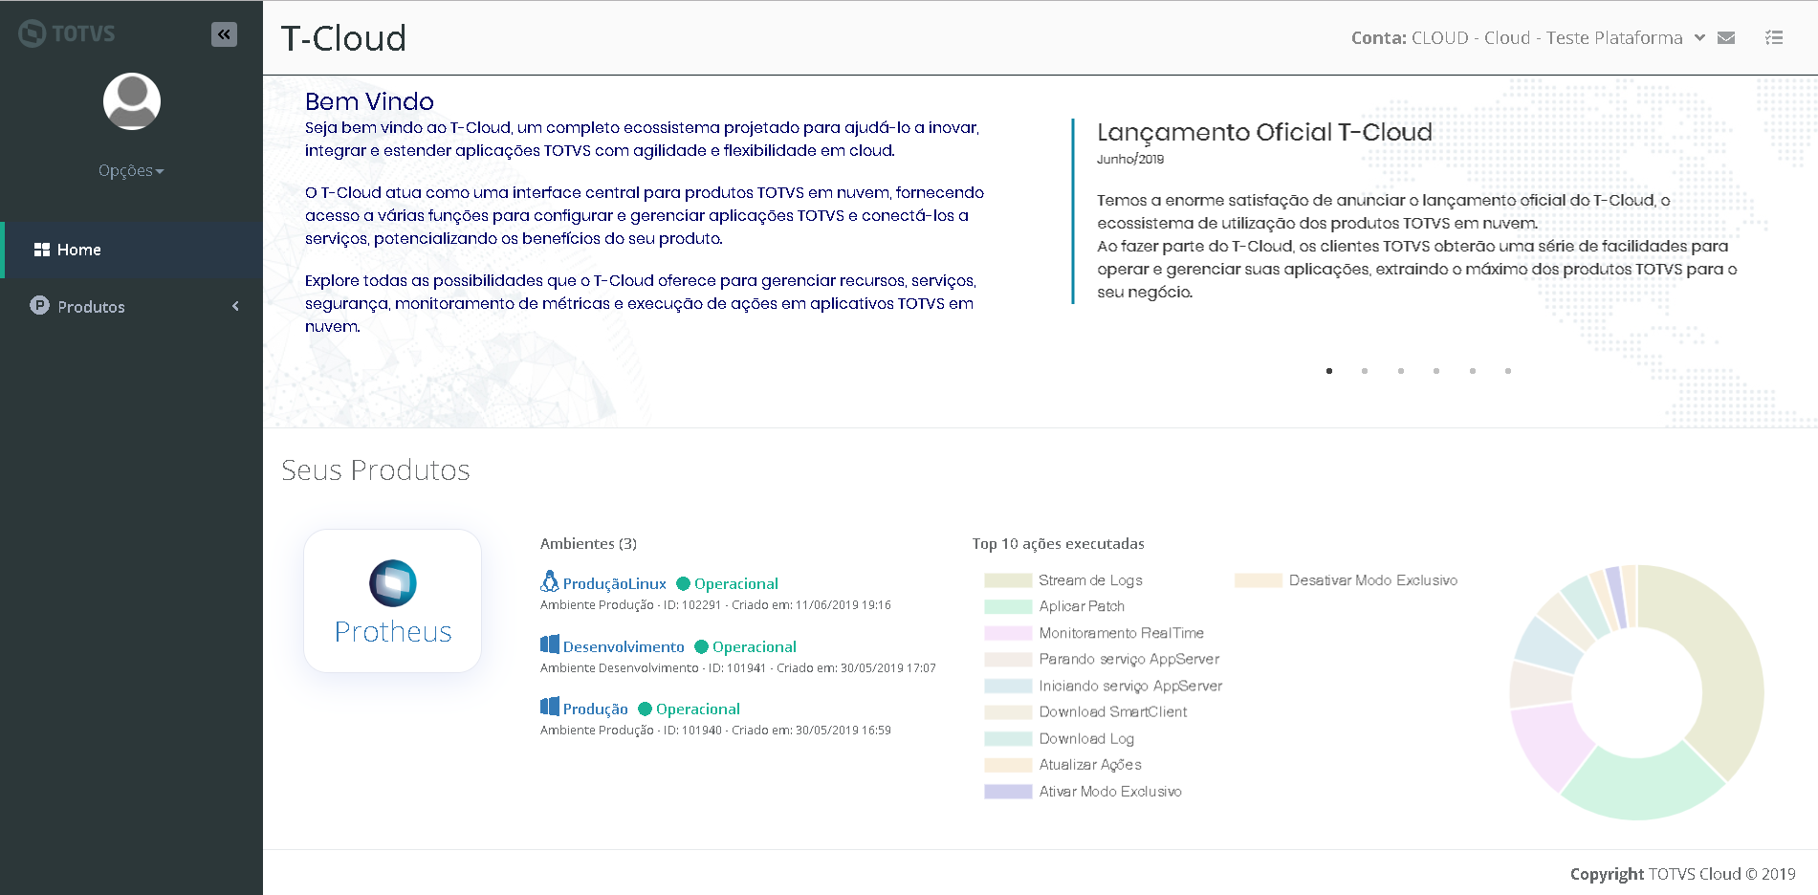This screenshot has width=1818, height=895.
Task: Switch to fourth carousel slide dot
Action: (x=1436, y=371)
